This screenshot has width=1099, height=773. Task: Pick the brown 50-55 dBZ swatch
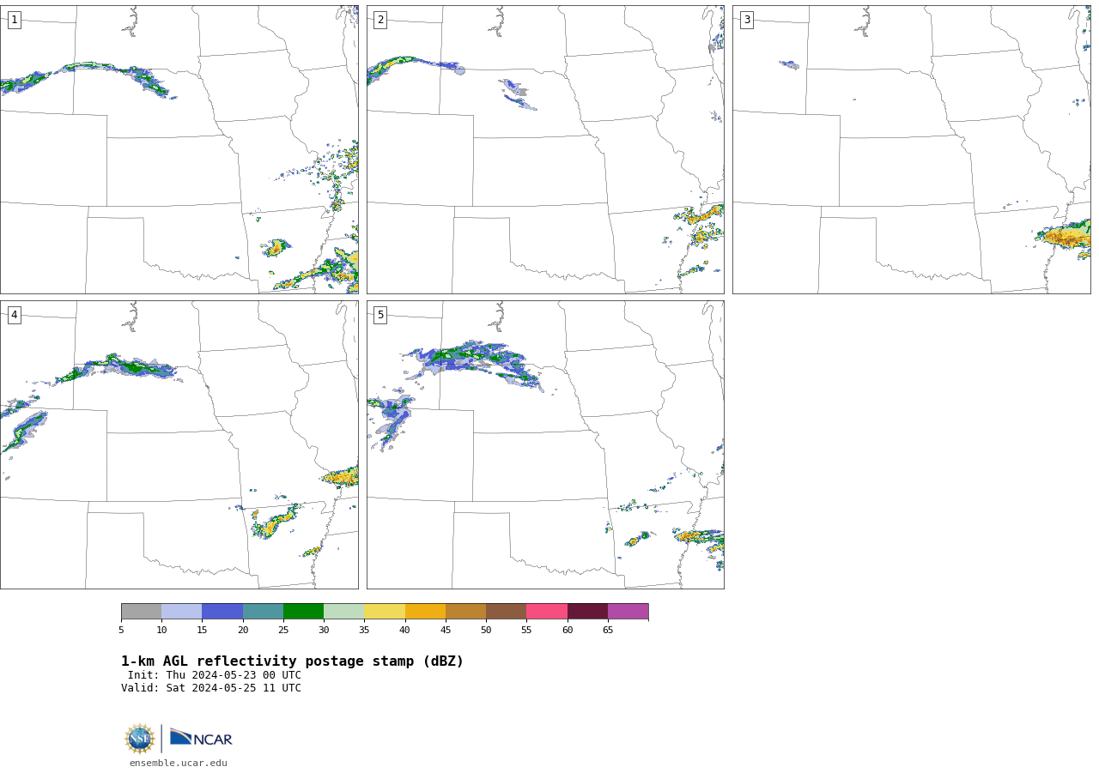coord(506,611)
